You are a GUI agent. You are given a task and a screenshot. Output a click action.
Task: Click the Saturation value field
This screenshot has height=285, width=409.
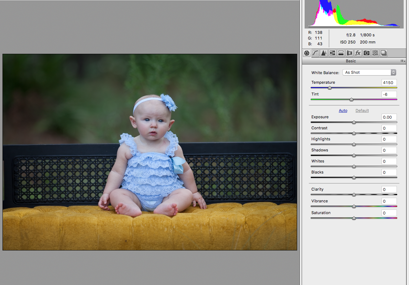pos(389,213)
